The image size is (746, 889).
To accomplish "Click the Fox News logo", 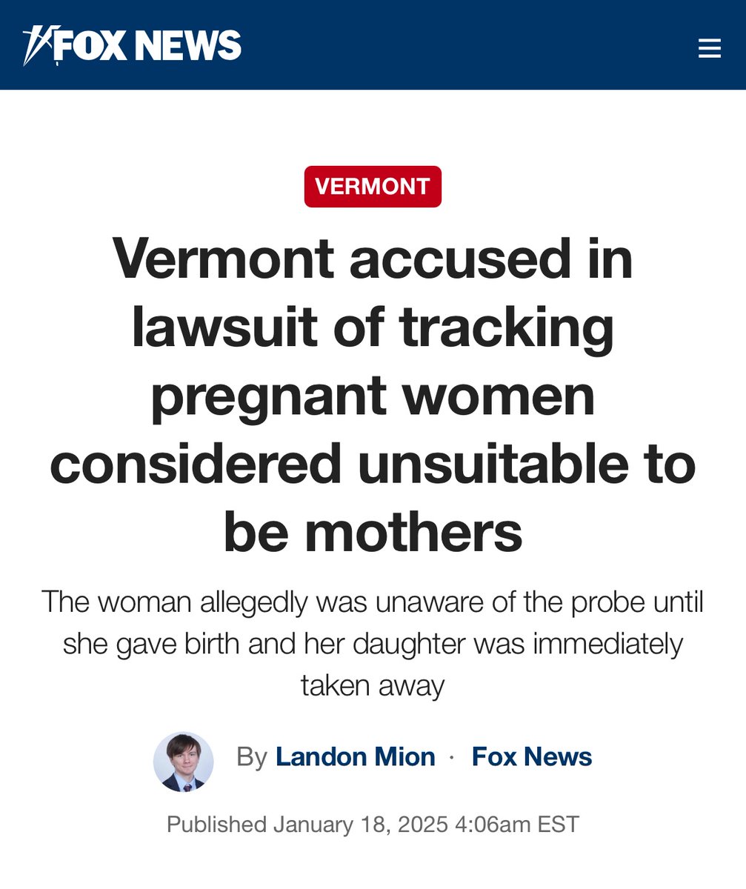I will click(132, 46).
